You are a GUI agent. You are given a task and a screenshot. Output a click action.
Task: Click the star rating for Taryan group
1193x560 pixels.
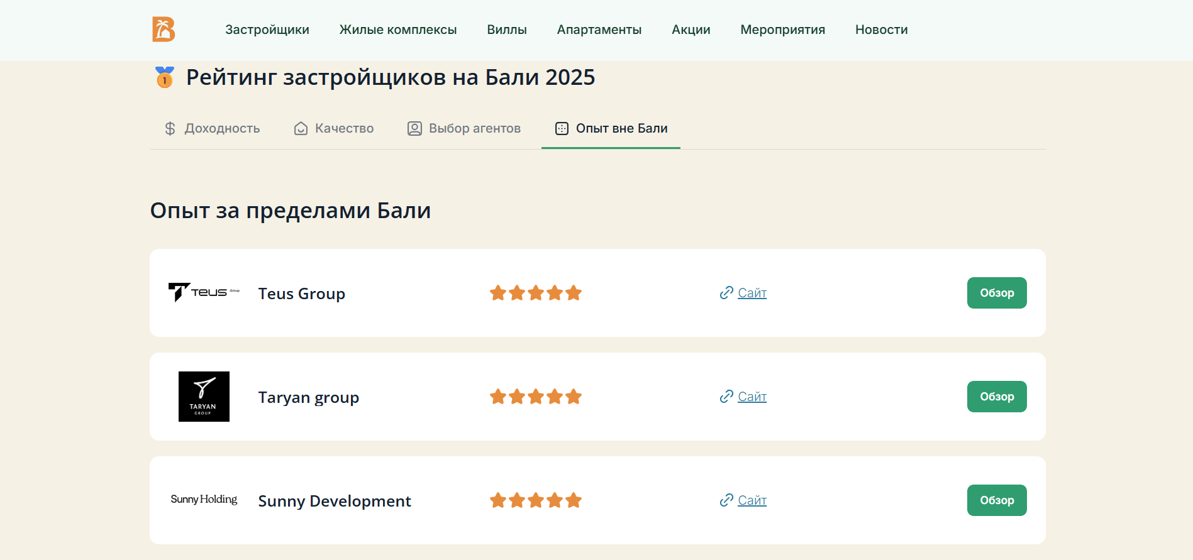click(x=536, y=397)
